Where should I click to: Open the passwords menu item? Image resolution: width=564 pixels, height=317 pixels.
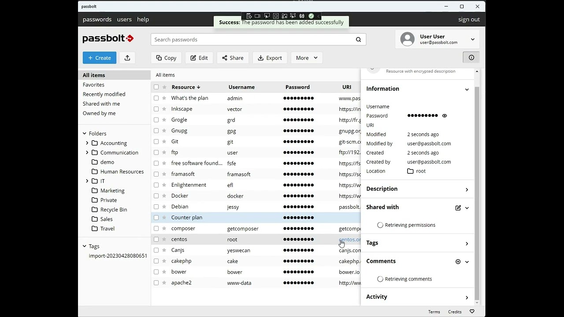[x=97, y=19]
